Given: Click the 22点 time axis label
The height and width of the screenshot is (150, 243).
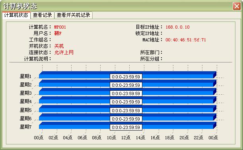Looking at the screenshot, I should [x=198, y=137].
